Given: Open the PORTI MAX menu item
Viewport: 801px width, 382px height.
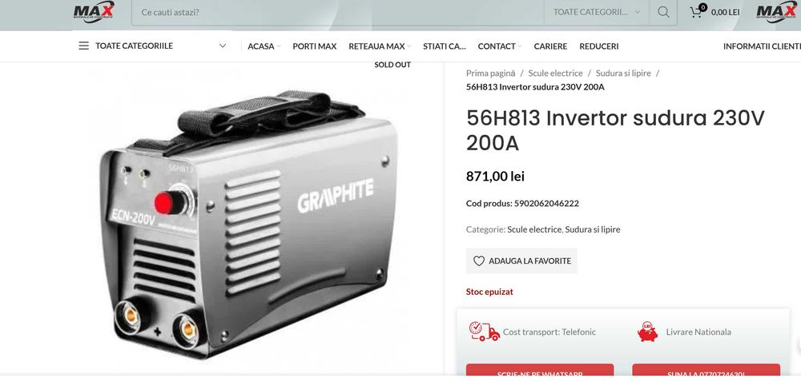Looking at the screenshot, I should click(314, 46).
